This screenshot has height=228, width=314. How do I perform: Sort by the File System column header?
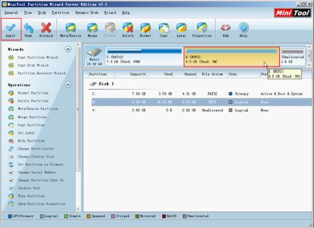(213, 74)
